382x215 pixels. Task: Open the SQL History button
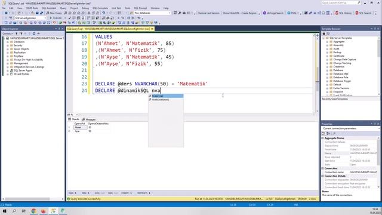[x=343, y=13]
